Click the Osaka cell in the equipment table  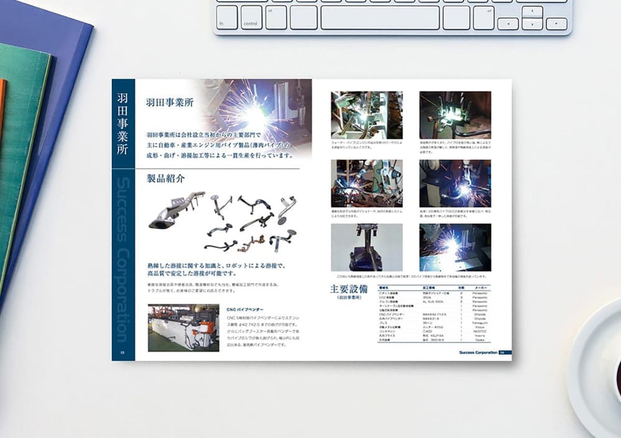point(479,340)
